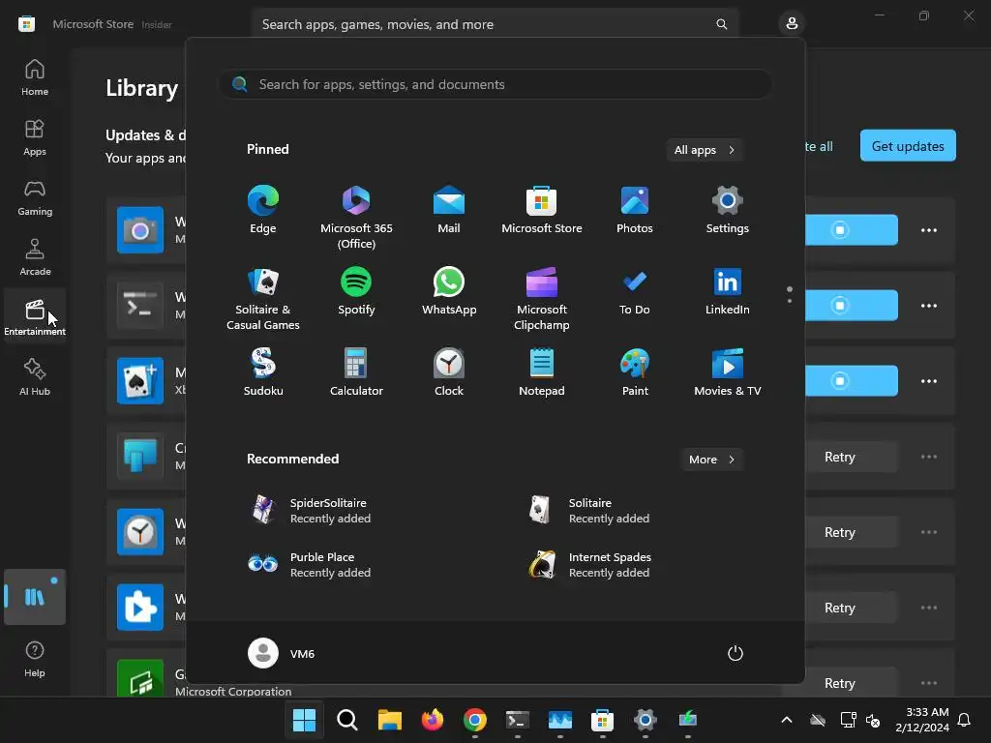Screen dimensions: 991x743
Task: Focus the Start menu search box
Action: (495, 84)
